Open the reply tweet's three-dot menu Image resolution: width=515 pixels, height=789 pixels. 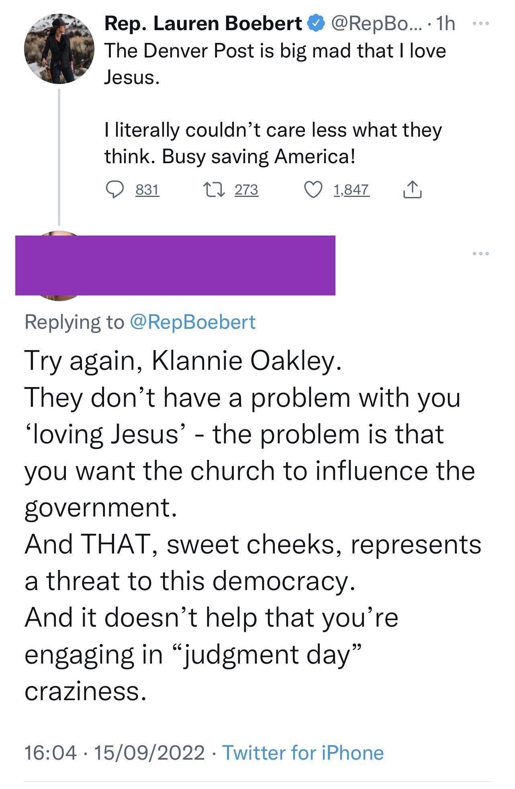coord(481,253)
